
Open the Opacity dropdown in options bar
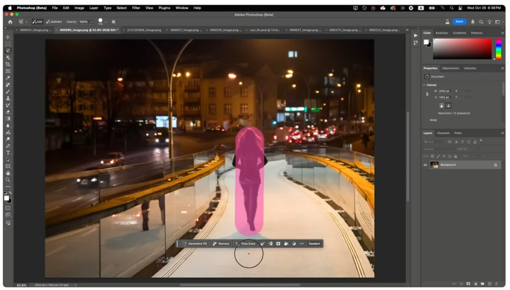pos(91,22)
